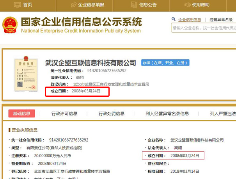Click the monitor icon beside 首页
The width and height of the screenshot is (236, 179).
pos(18,5)
